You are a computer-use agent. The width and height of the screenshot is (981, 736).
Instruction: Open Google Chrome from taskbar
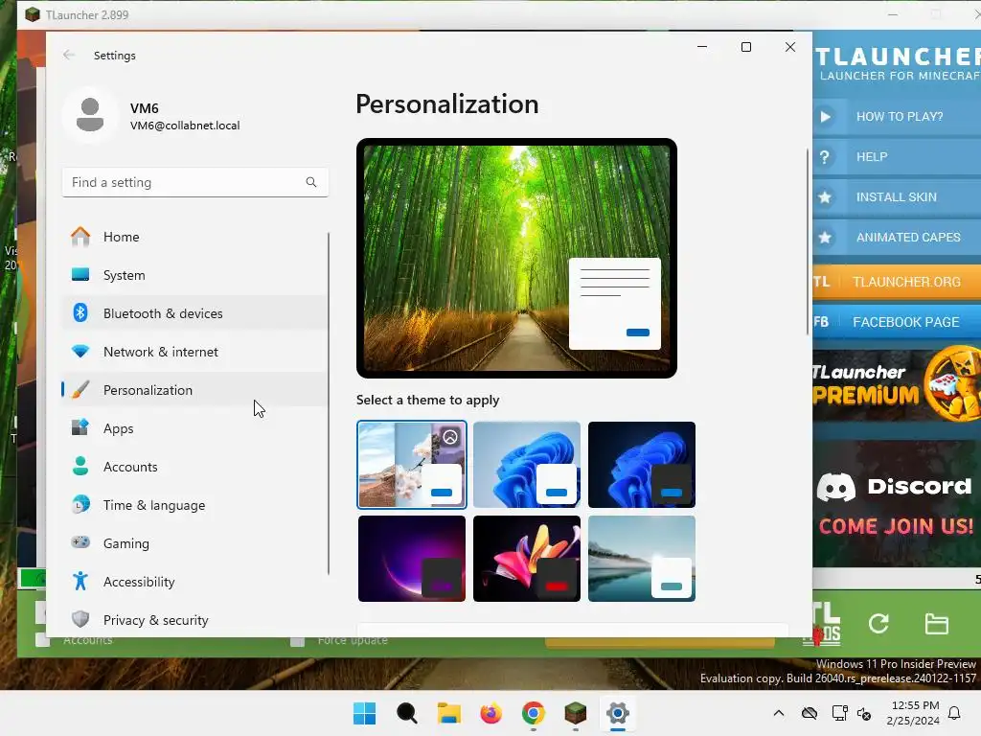tap(533, 713)
